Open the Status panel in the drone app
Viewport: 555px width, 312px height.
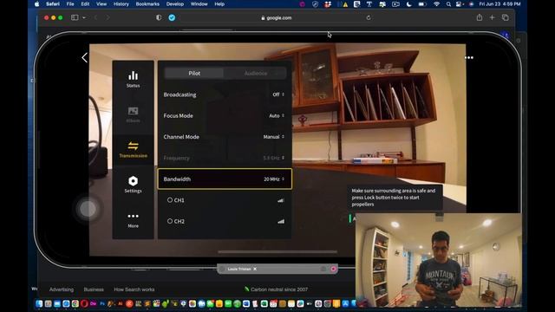tap(133, 79)
